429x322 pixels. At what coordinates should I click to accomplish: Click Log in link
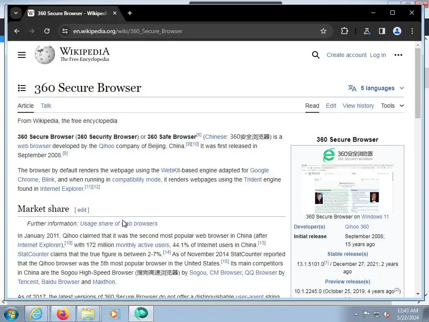377,55
